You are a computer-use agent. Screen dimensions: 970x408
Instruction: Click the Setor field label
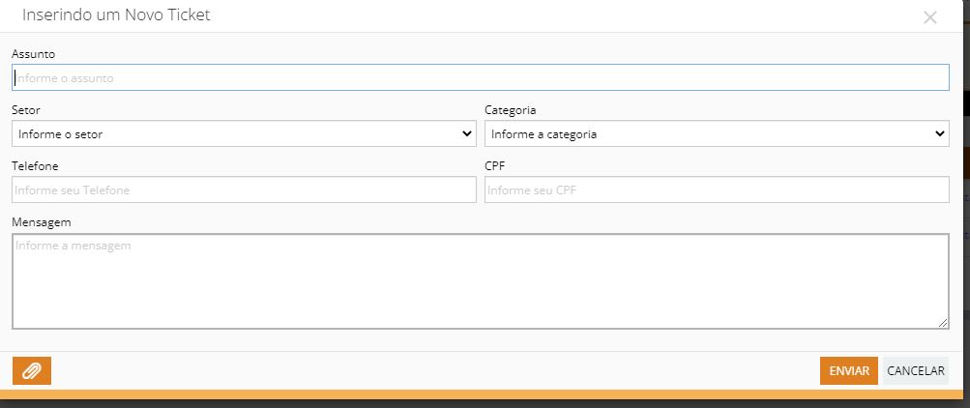(26, 110)
